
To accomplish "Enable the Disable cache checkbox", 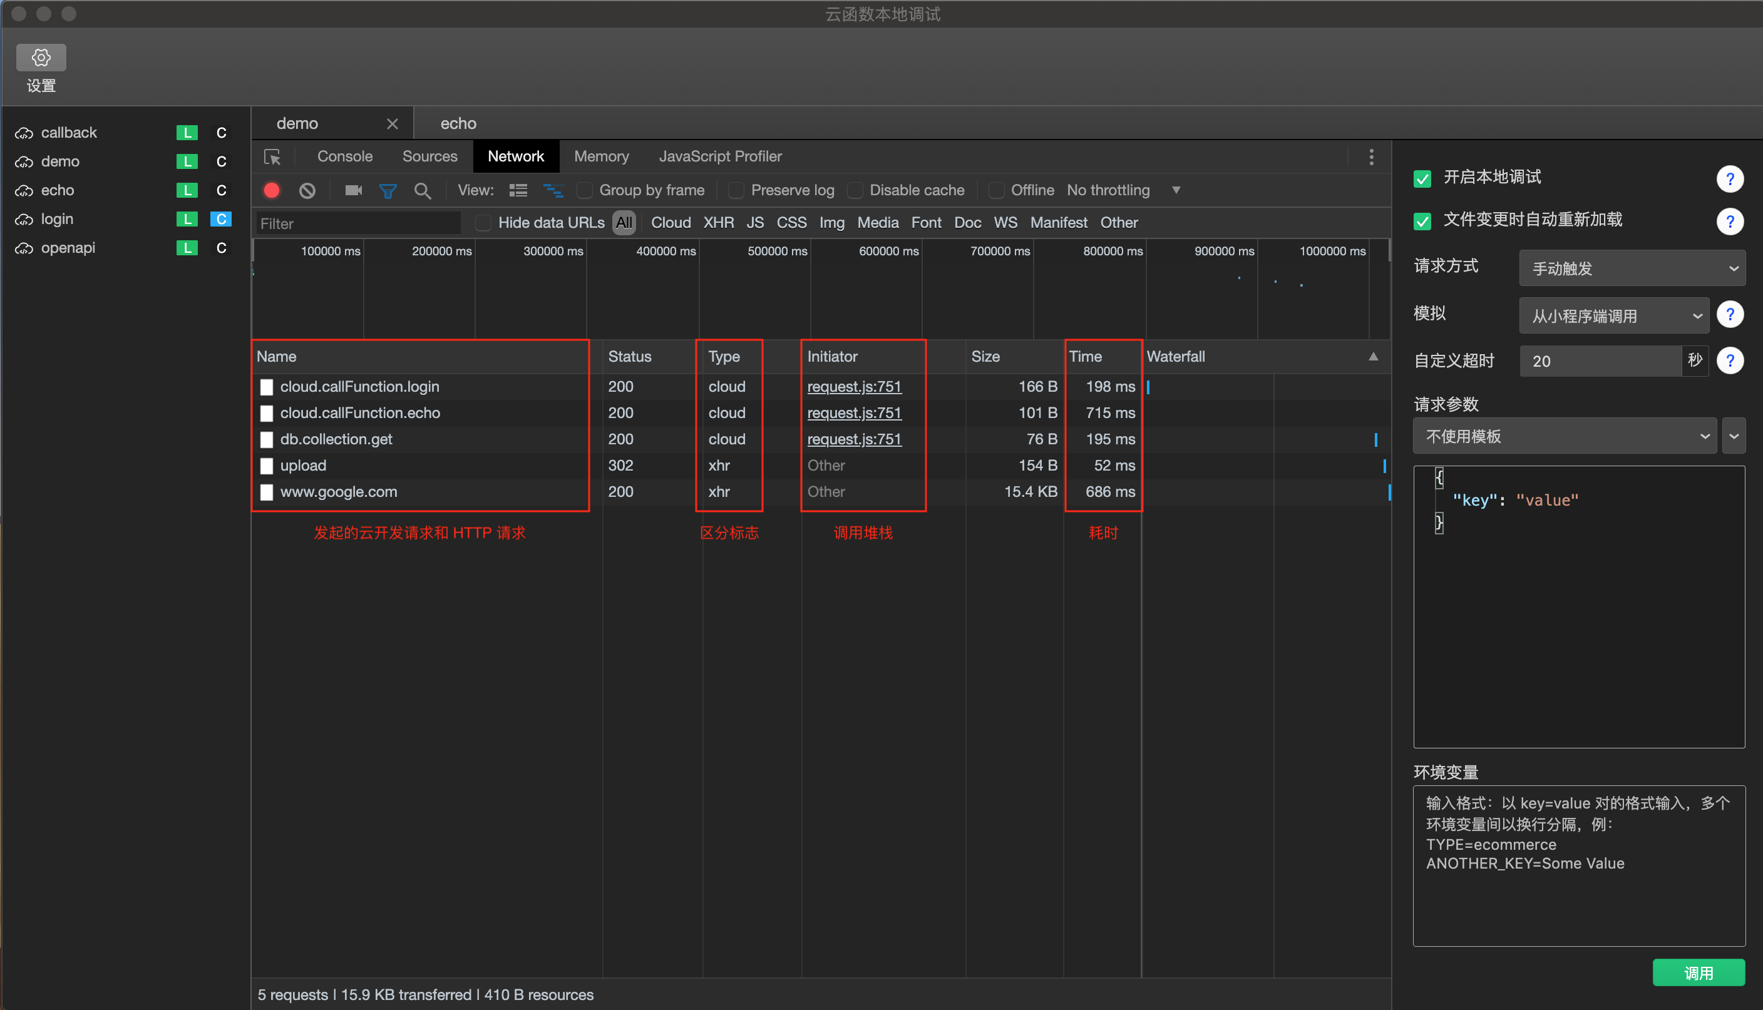I will coord(855,190).
